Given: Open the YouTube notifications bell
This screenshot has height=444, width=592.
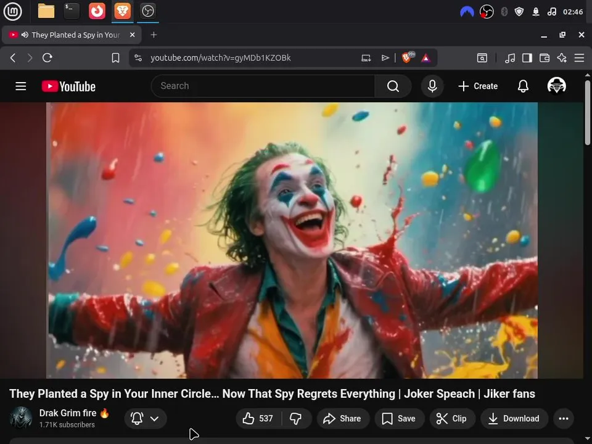Looking at the screenshot, I should [x=523, y=86].
